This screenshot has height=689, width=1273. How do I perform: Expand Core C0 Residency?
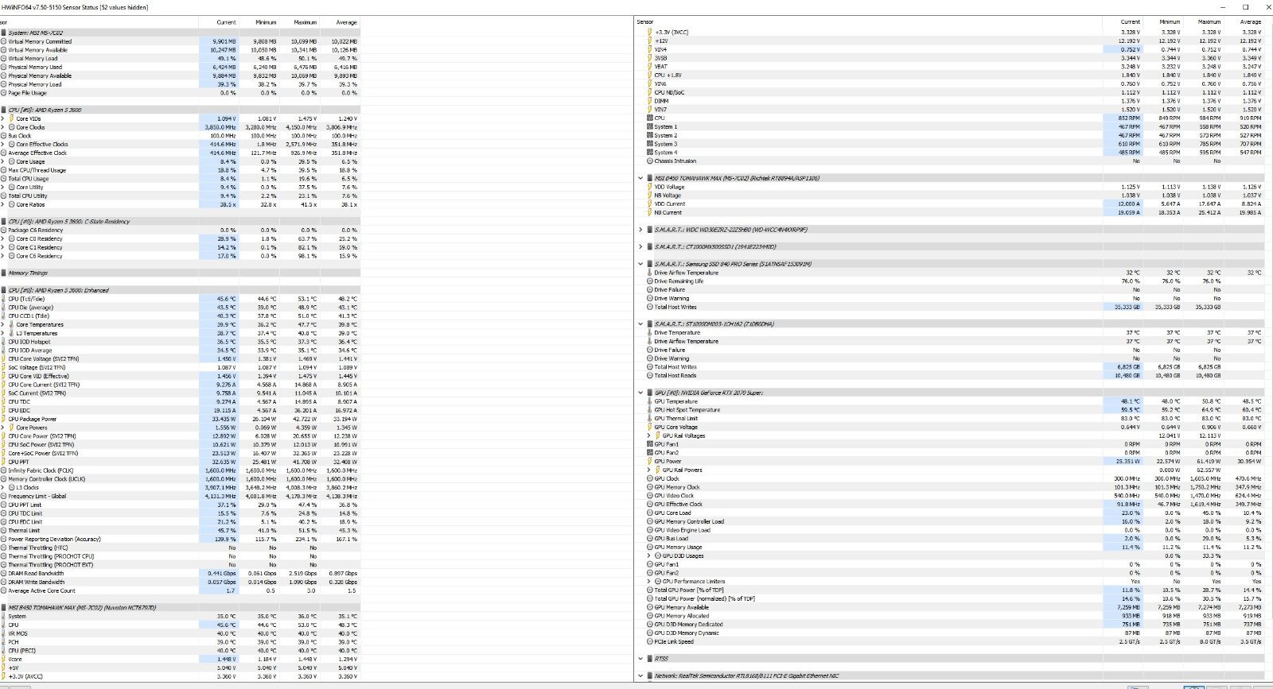pos(2,238)
